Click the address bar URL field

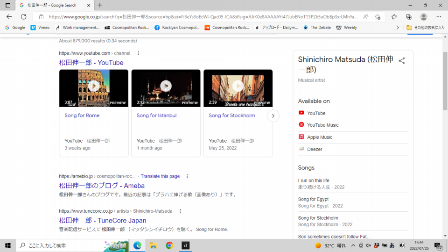[203, 17]
